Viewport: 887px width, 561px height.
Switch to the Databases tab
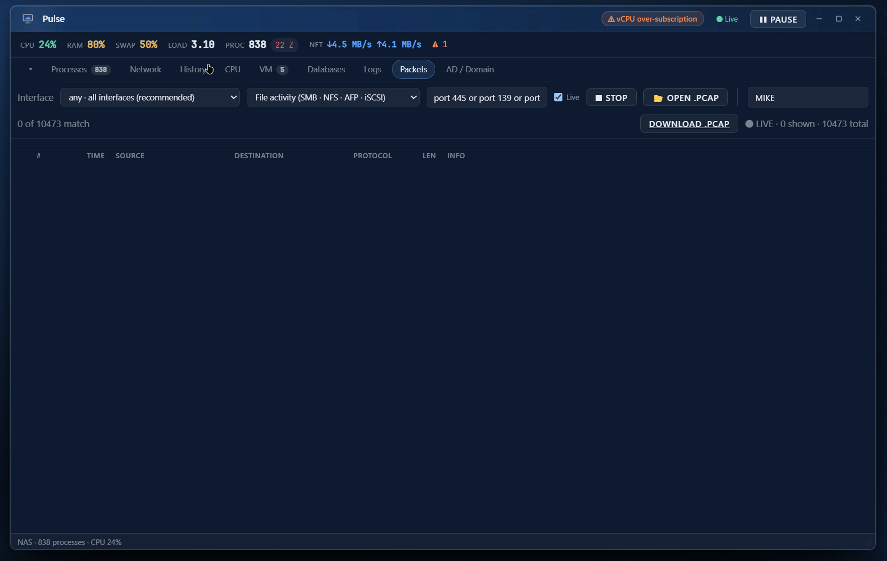(326, 69)
